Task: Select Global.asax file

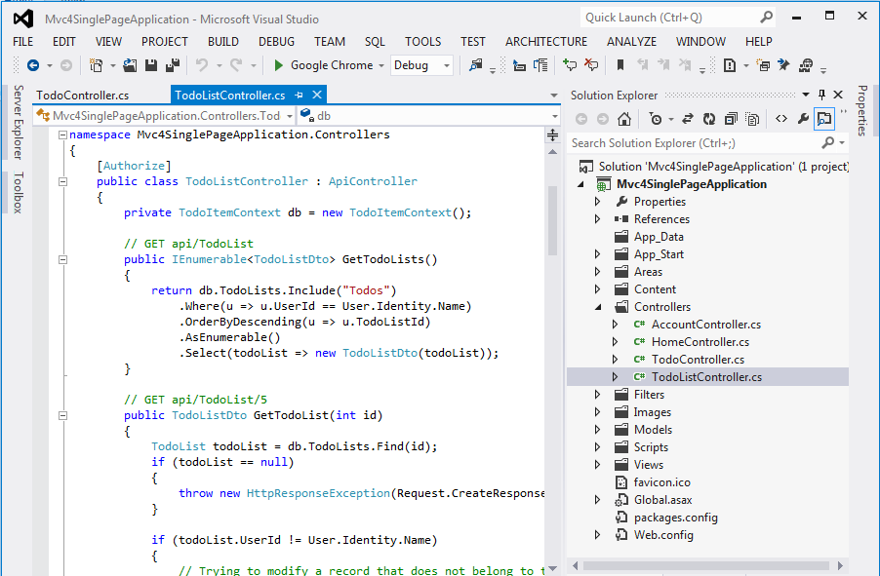Action: [x=662, y=500]
